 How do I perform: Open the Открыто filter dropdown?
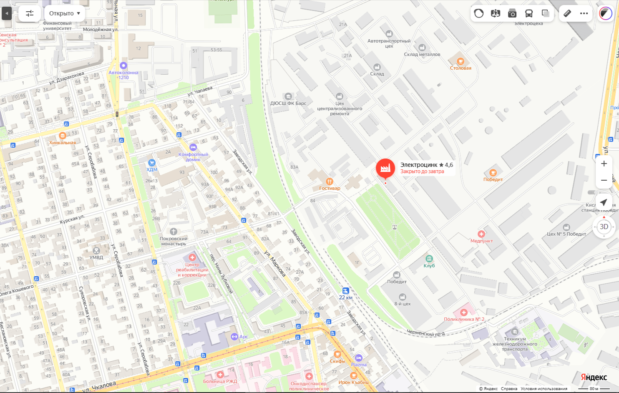(64, 13)
